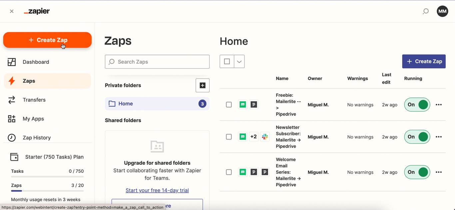Image resolution: width=455 pixels, height=210 pixels.
Task: Open more options for Welcome Email Series Zap
Action: (439, 172)
